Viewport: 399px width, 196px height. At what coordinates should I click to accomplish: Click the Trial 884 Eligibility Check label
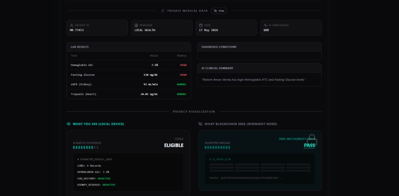[x=297, y=139]
